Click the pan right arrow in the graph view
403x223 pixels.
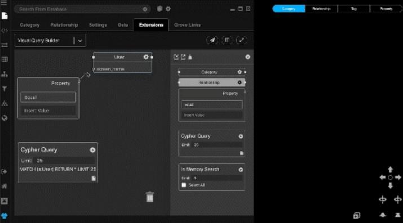click(398, 177)
